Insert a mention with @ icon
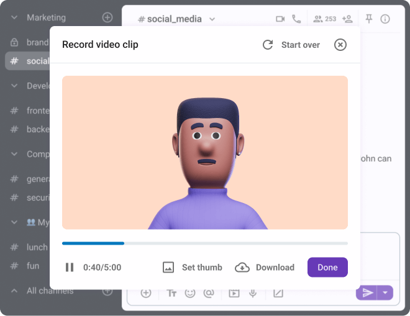The width and height of the screenshot is (410, 316). 209,293
